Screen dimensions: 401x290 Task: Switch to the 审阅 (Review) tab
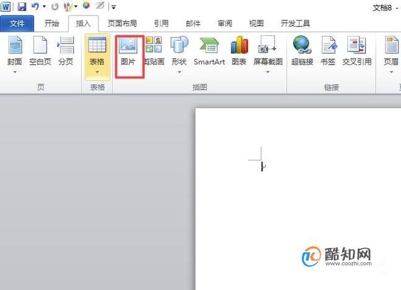[225, 23]
